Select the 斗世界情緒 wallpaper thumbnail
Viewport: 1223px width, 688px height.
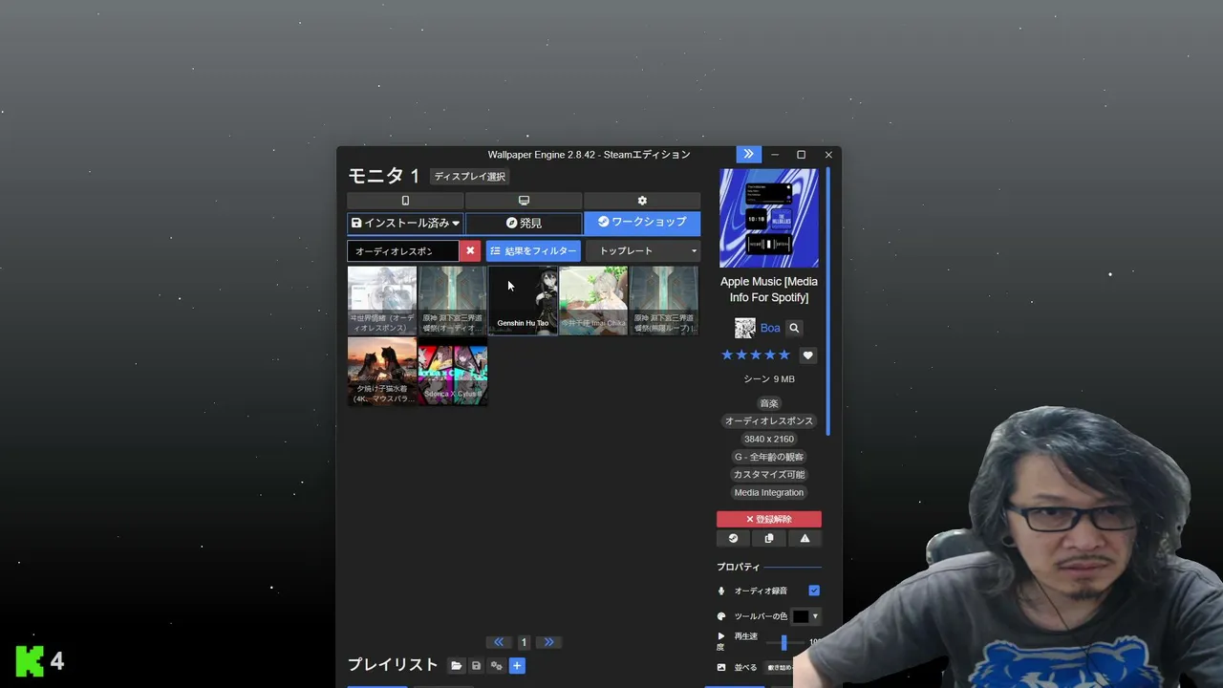(382, 300)
